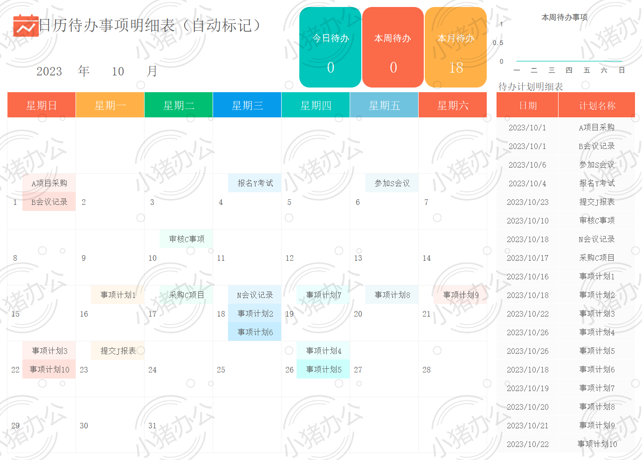The height and width of the screenshot is (460, 642).
Task: Click 待办计划明细表 section title
Action: click(531, 87)
